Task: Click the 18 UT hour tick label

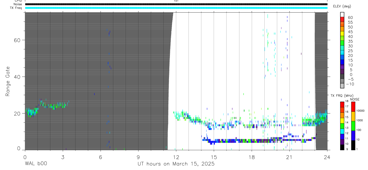Action: (252, 157)
